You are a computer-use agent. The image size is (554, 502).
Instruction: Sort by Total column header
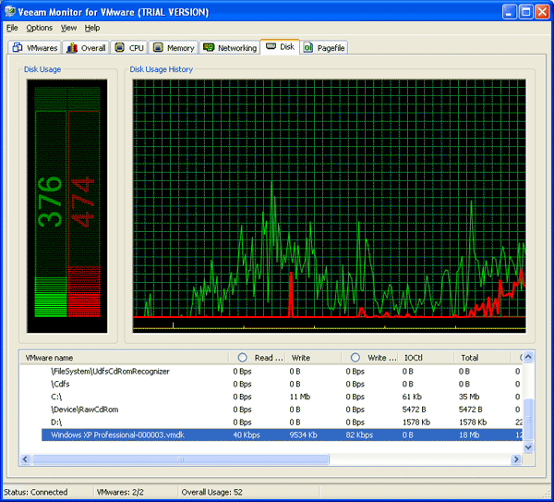[482, 358]
